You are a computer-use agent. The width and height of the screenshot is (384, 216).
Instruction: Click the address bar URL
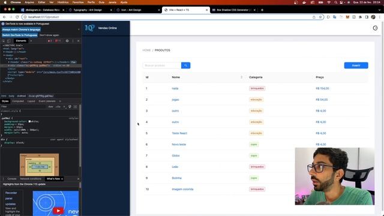pyautogui.click(x=43, y=17)
